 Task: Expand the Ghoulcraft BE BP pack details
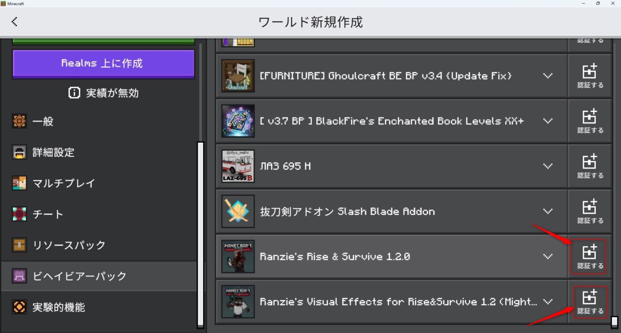[548, 76]
